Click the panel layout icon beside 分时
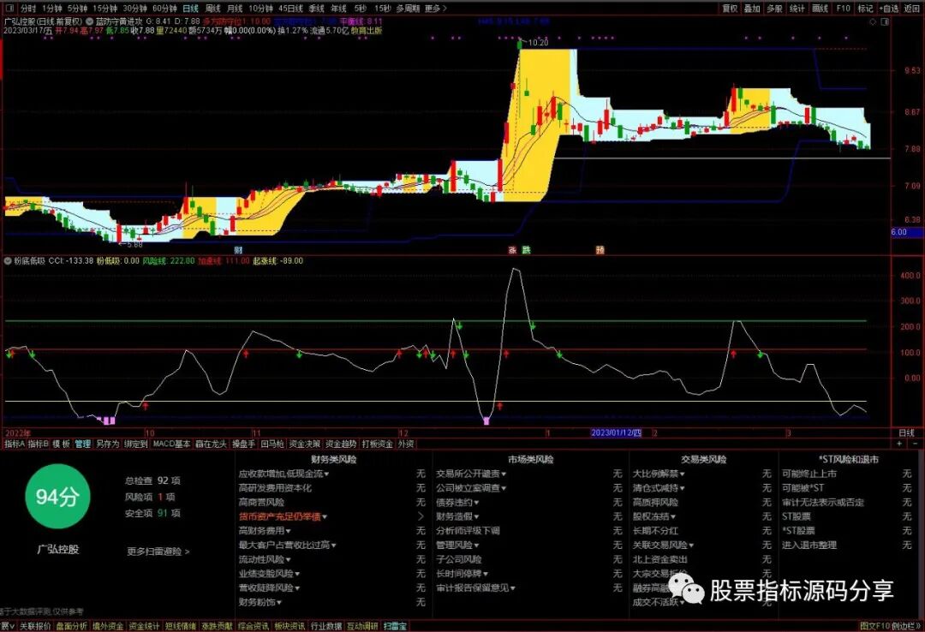Screen dimensions: 925x632 [11, 9]
